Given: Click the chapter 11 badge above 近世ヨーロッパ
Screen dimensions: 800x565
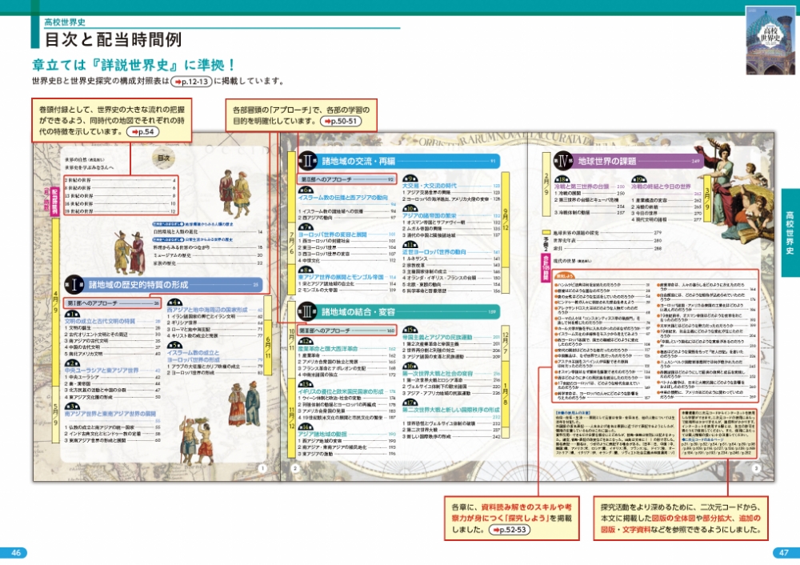Looking at the screenshot, I should [x=410, y=246].
